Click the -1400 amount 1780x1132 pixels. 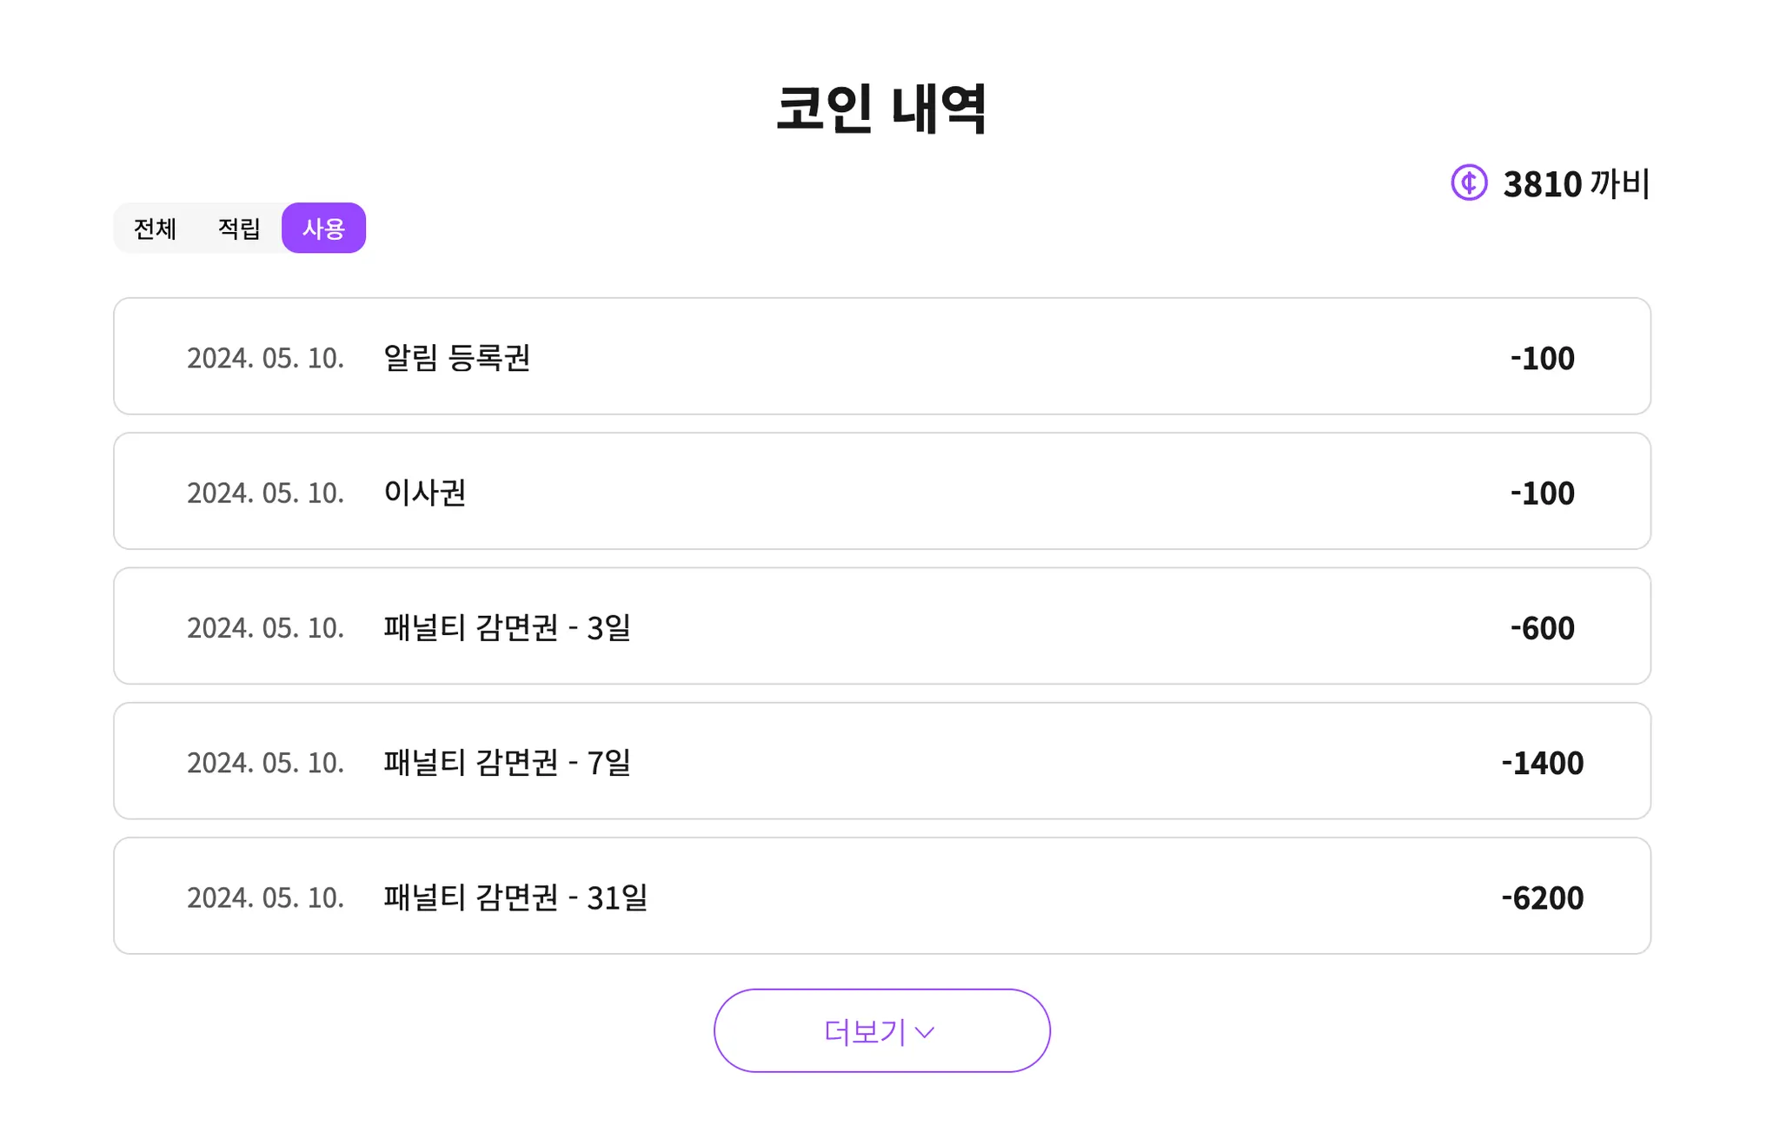[1542, 763]
